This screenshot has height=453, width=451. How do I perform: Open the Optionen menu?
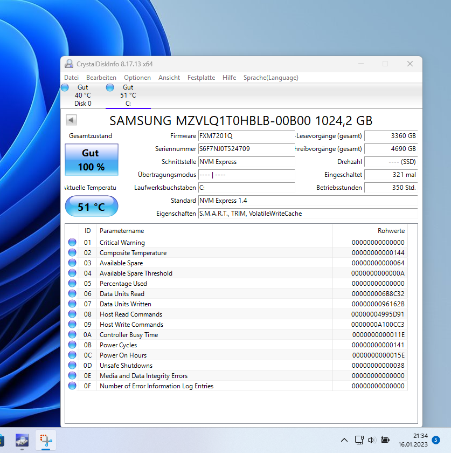point(137,78)
